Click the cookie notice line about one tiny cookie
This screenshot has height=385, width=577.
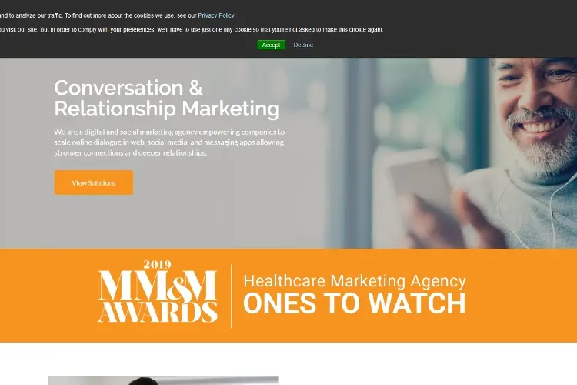(x=192, y=29)
